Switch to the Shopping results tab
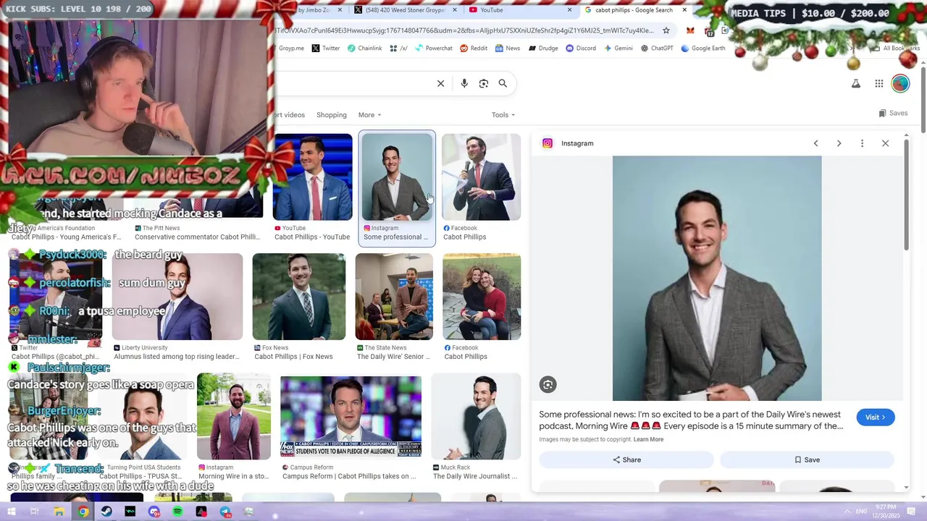 (331, 115)
